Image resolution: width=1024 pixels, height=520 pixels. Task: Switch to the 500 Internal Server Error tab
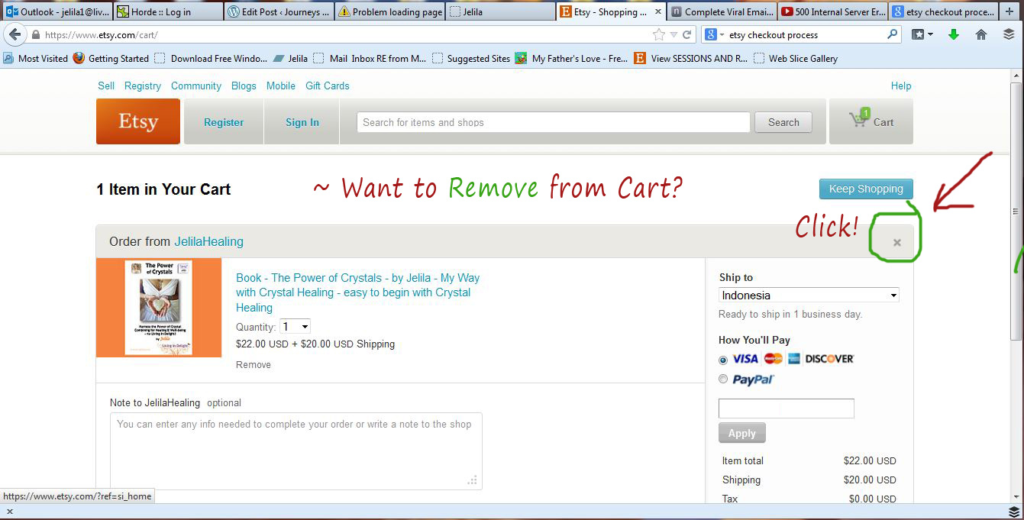tap(832, 11)
